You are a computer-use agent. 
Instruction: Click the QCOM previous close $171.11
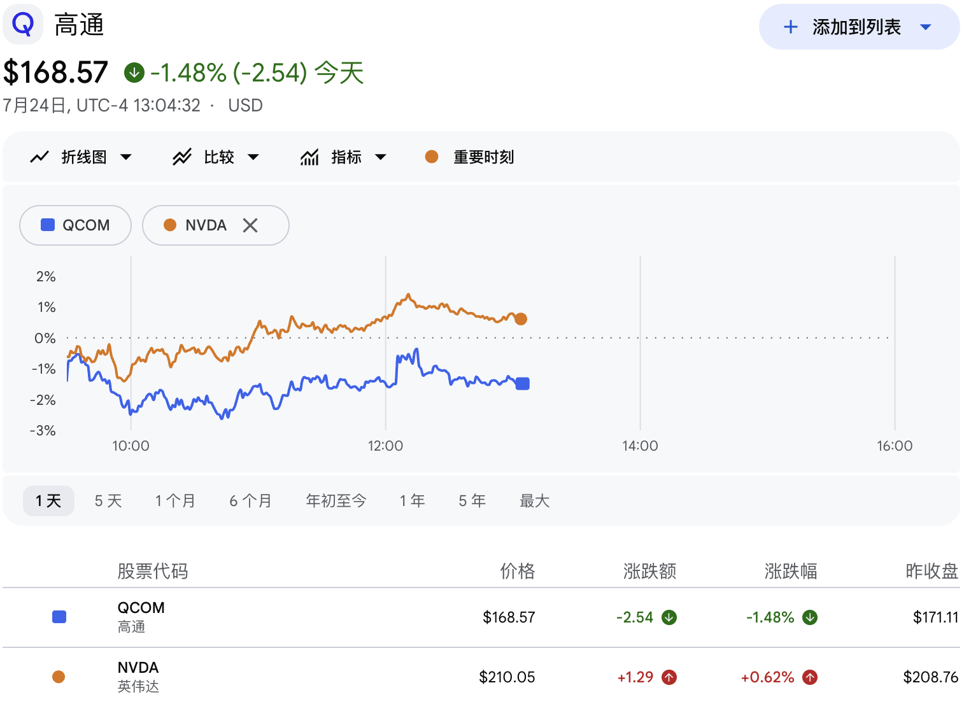936,617
